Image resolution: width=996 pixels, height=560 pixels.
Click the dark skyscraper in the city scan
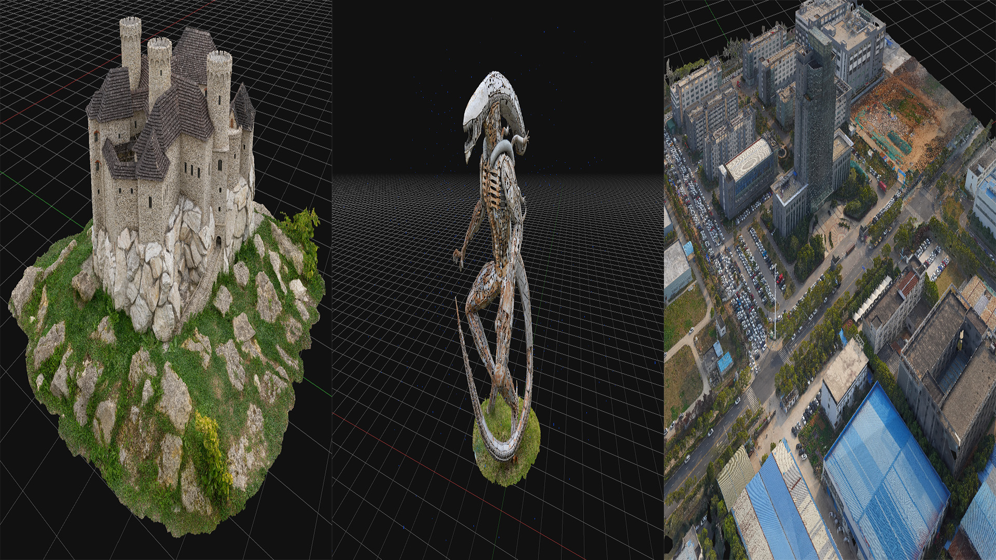click(x=817, y=130)
